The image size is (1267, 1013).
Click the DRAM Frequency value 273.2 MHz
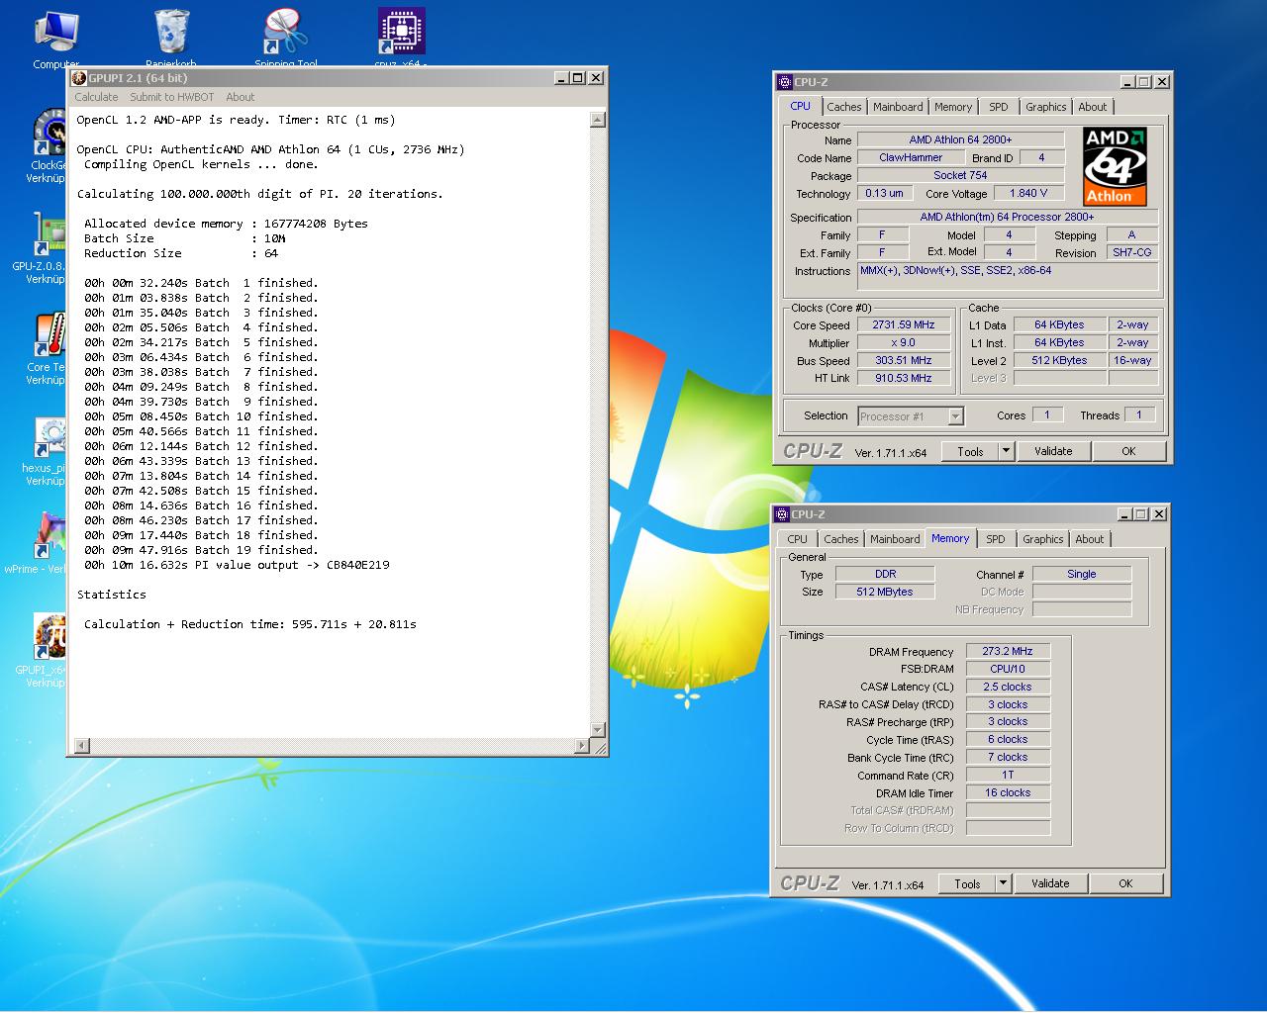click(1008, 651)
